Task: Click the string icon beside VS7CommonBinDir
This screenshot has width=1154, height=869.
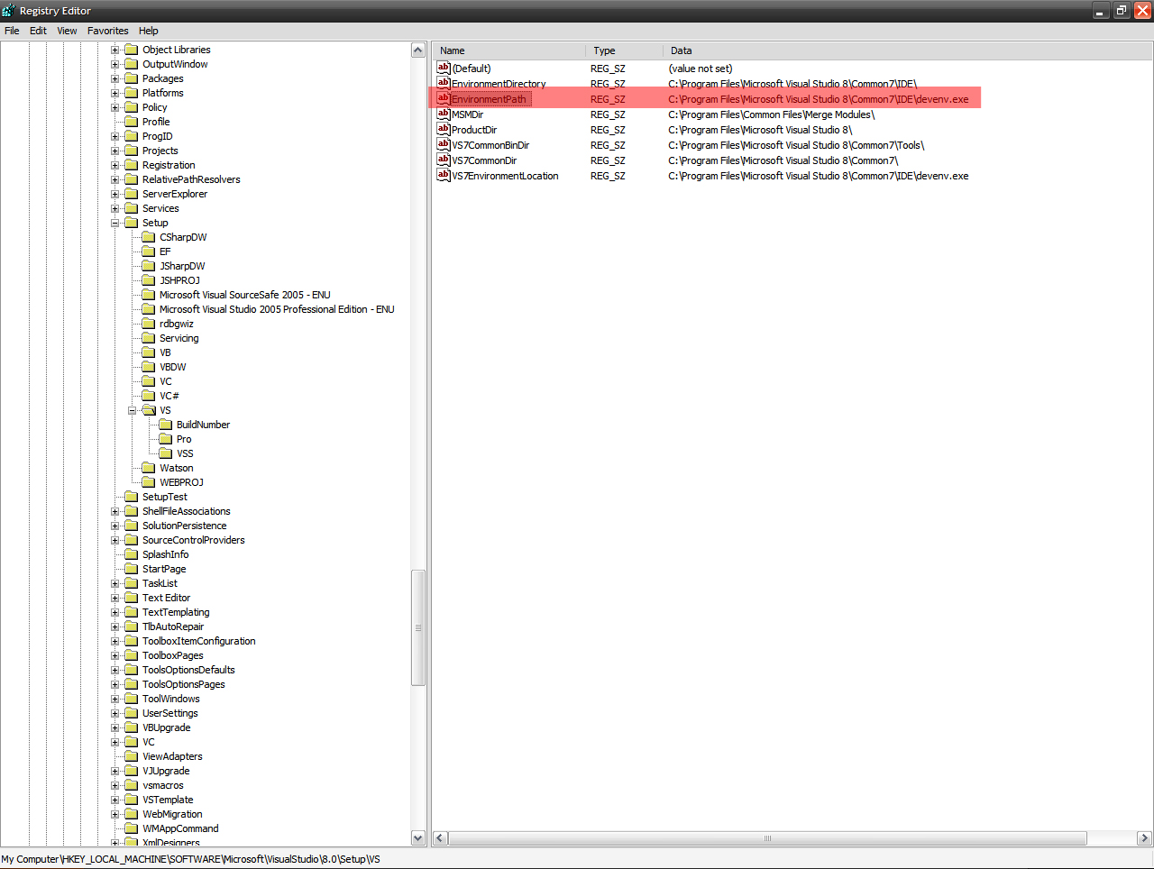Action: click(444, 144)
